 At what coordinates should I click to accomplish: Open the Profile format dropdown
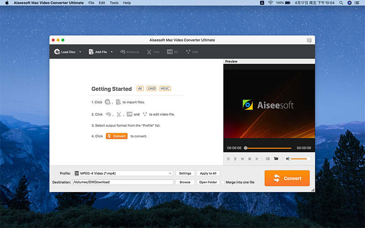click(x=123, y=173)
